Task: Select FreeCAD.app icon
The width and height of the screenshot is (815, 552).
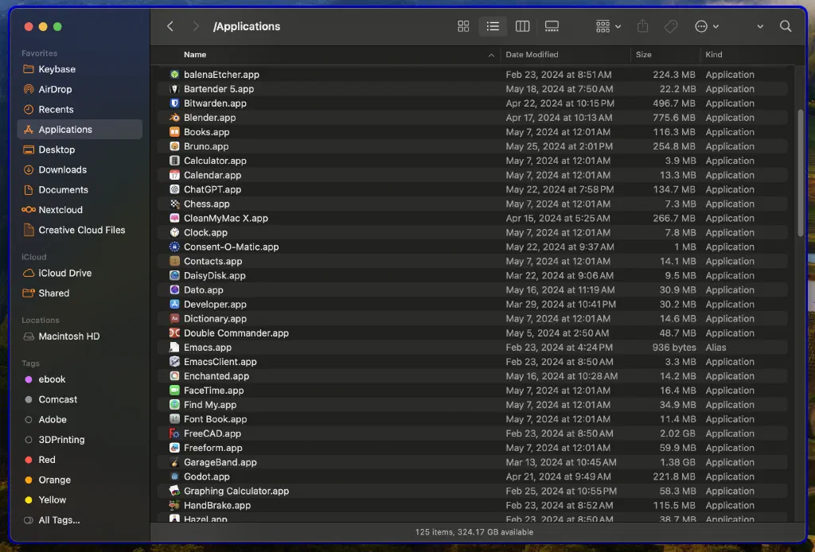Action: pos(174,433)
